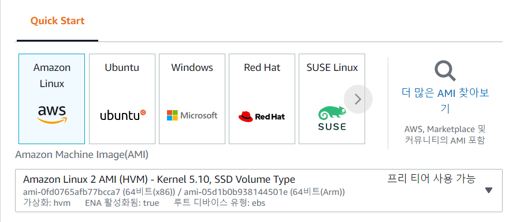509x222 pixels.
Task: Click the magnifying glass search icon
Action: [445, 71]
